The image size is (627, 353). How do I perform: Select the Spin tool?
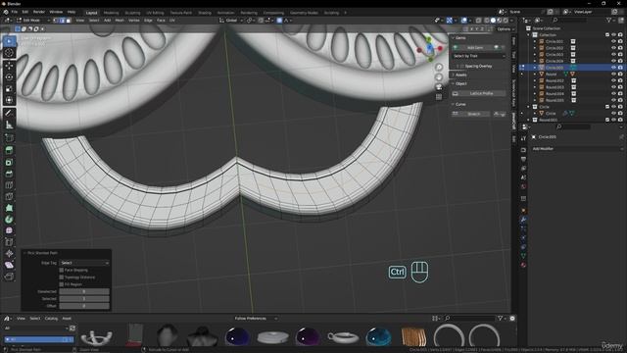9,220
